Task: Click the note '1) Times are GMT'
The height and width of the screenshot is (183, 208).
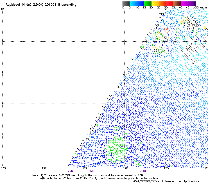Action: (53, 175)
